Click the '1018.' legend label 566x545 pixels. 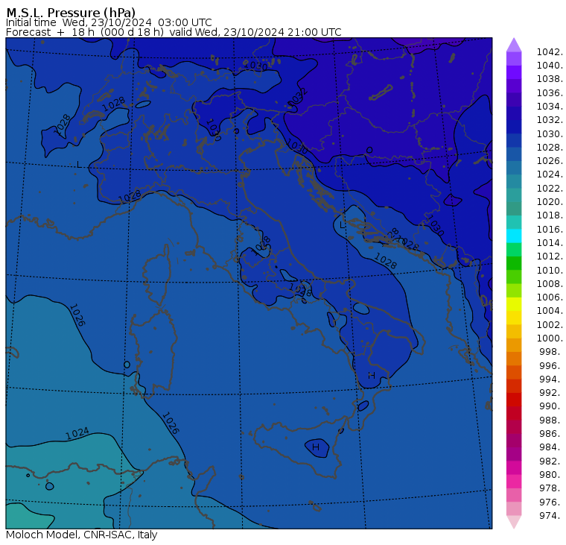550,215
